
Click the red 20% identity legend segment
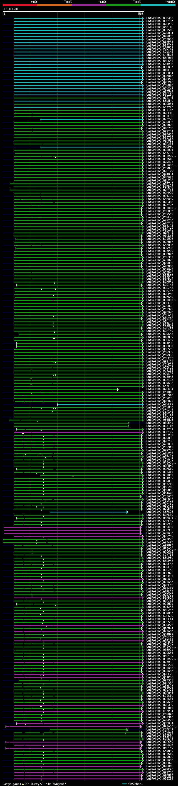tap(20, 5)
